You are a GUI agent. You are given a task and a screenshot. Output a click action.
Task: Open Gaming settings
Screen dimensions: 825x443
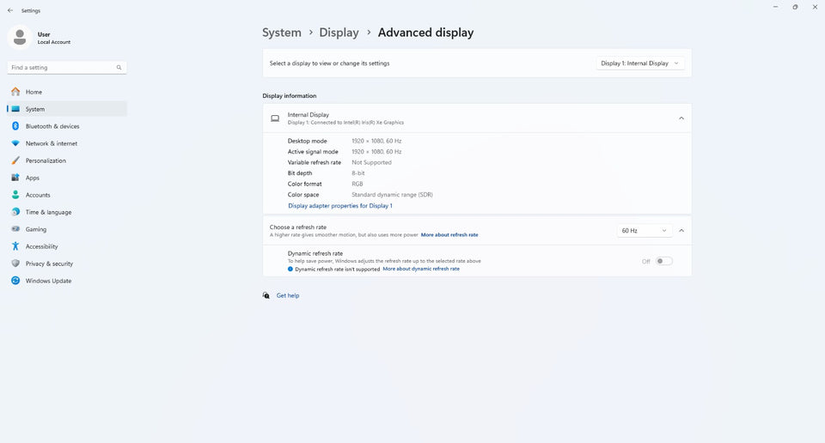pos(67,229)
